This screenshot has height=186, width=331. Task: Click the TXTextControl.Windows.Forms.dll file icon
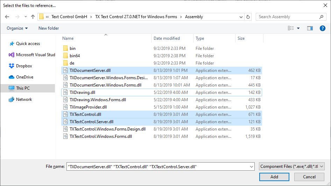(65, 136)
